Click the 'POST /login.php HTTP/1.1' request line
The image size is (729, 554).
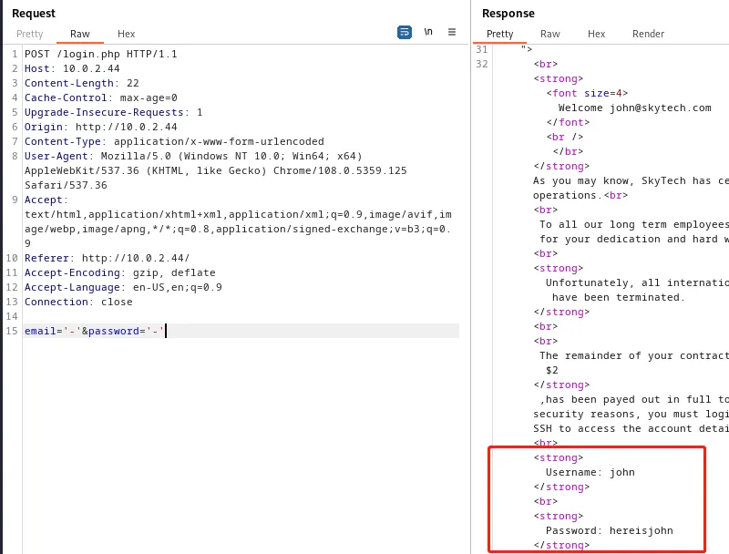(101, 54)
